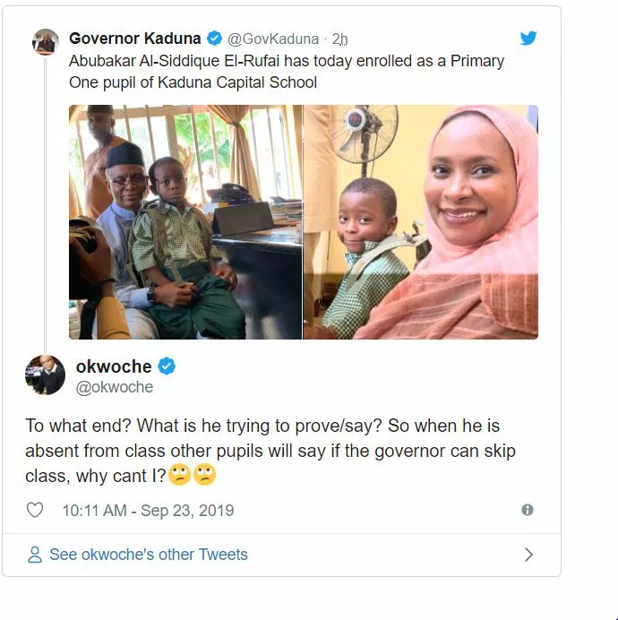
Task: Click the person icon beside See okwoche's
Action: [x=35, y=555]
